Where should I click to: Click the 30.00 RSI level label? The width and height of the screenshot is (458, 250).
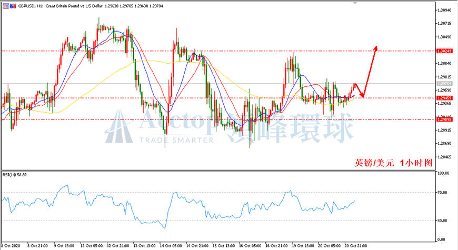click(442, 221)
